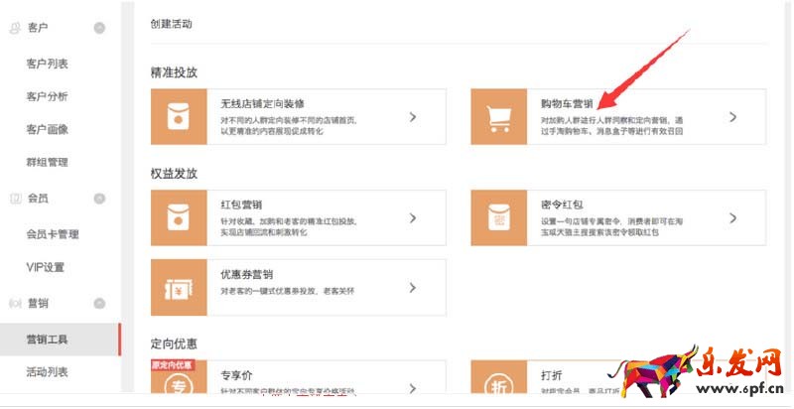Viewport: 794px width, 409px height.
Task: Click the 客户 person icon in sidebar
Action: (x=15, y=28)
